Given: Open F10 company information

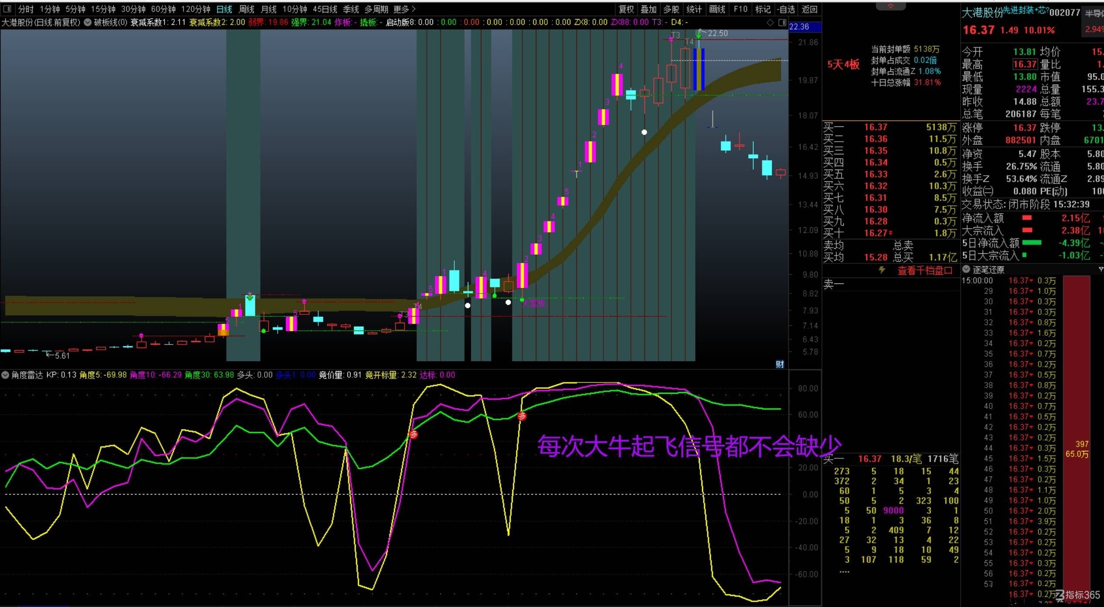Looking at the screenshot, I should (x=740, y=9).
